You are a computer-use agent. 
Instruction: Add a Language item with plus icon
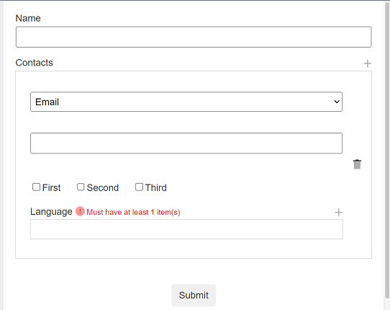pyautogui.click(x=338, y=213)
